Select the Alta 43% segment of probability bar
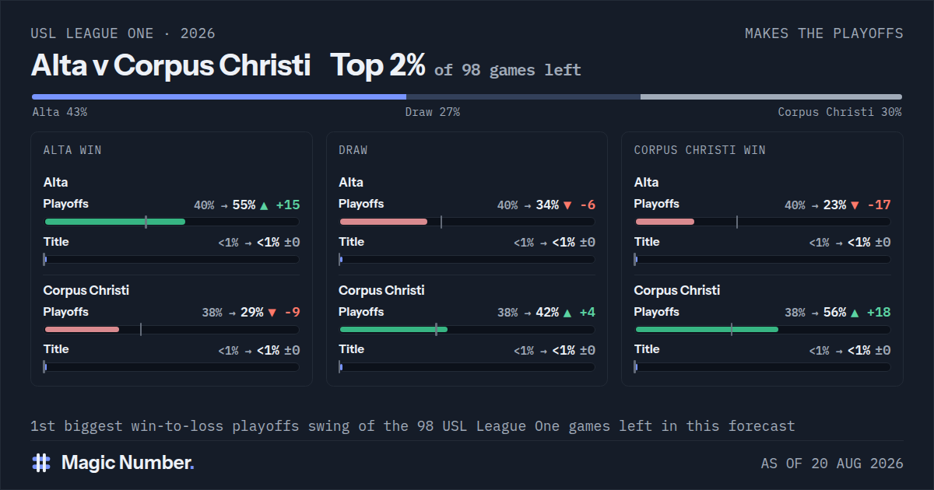934x490 pixels. coord(219,97)
